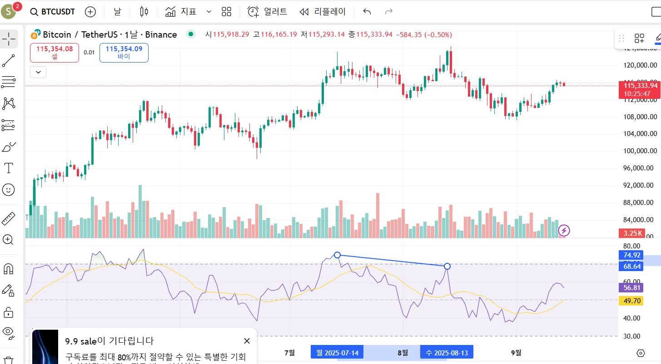Click the RSI trendline endpoint at 2025-08-13
Image resolution: width=661 pixels, height=364 pixels.
(447, 266)
